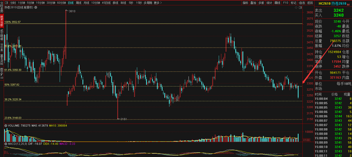
Task: Click the 卖出 price 3242
Action: click(339, 10)
